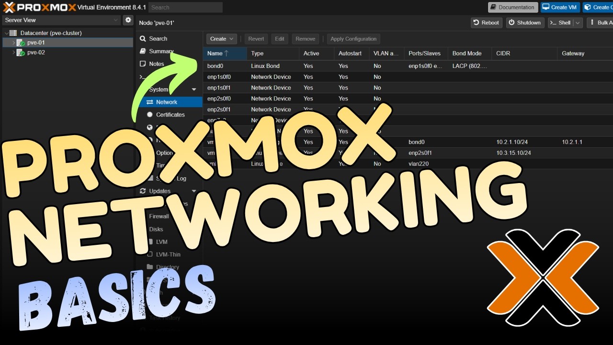Click the book icon on Documentation button
This screenshot has width=613, height=345.
point(494,7)
